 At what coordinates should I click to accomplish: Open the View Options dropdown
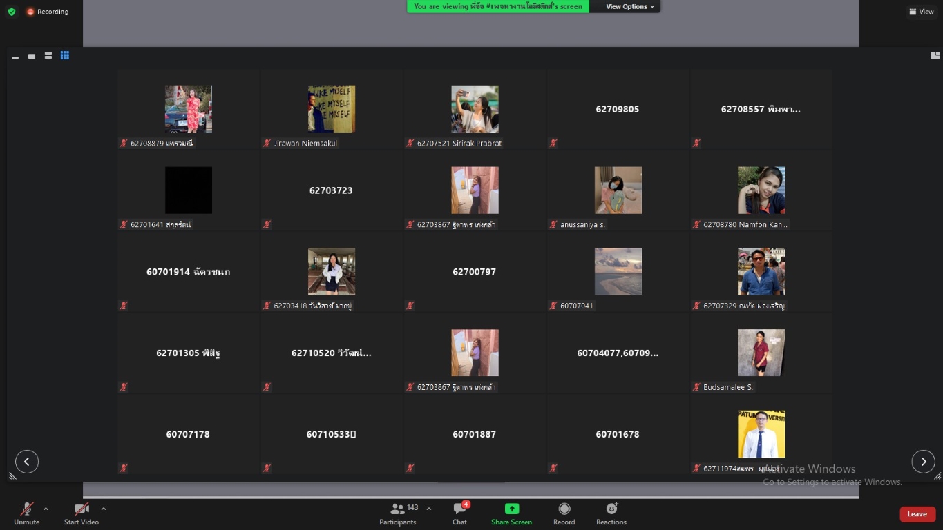point(630,7)
